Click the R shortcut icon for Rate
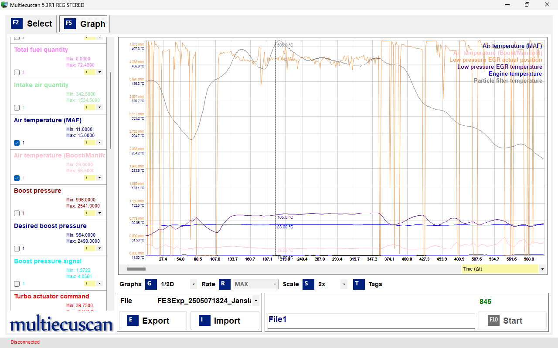558x348 pixels. tap(225, 284)
